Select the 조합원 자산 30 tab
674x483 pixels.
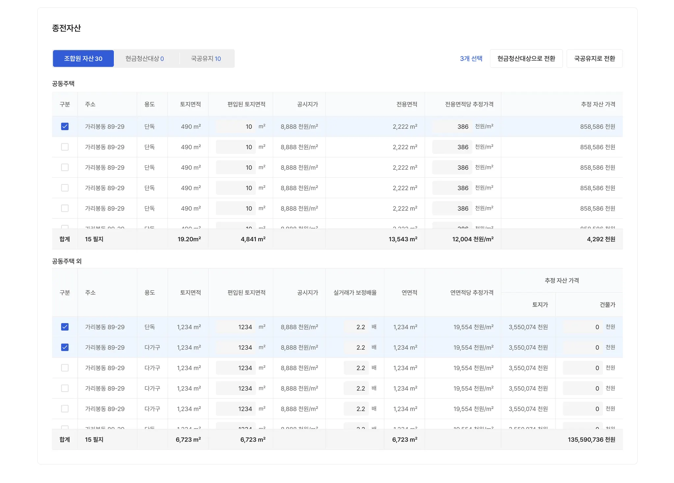(x=83, y=59)
